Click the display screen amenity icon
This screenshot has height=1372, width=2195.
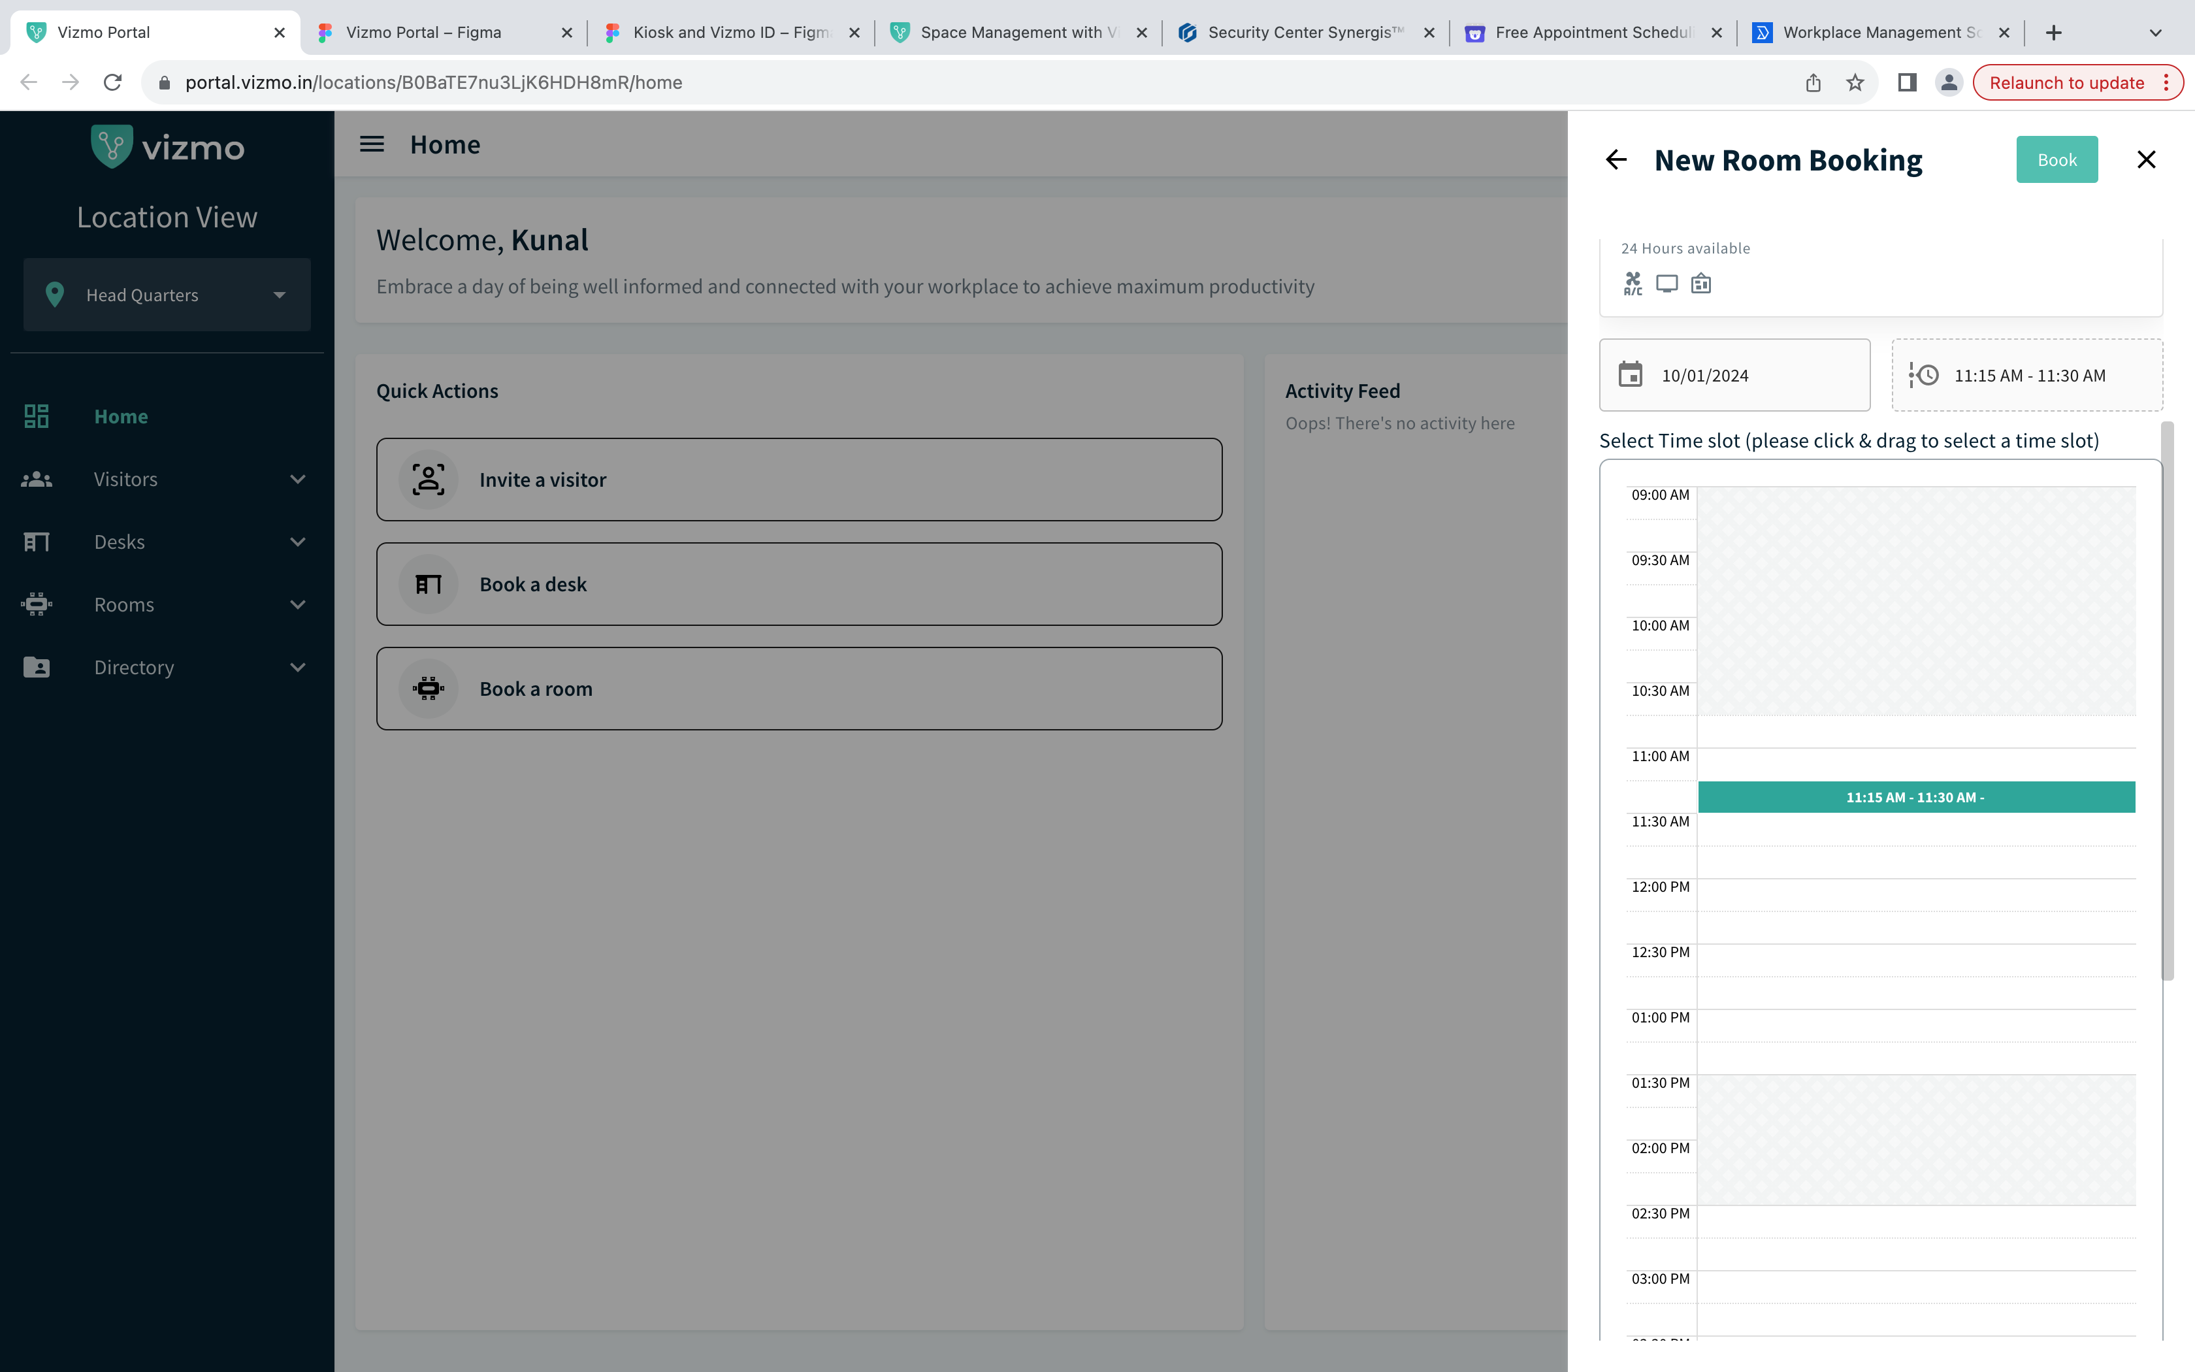[1667, 284]
